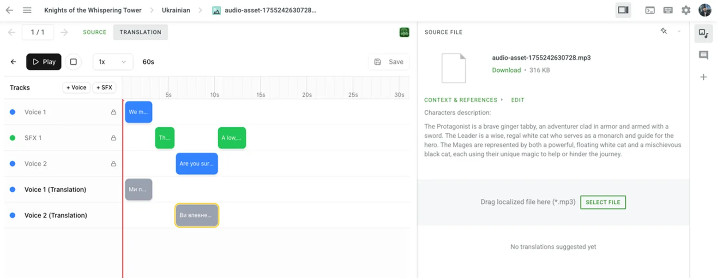This screenshot has width=717, height=278.
Task: Click Select File for localized audio
Action: (x=603, y=202)
